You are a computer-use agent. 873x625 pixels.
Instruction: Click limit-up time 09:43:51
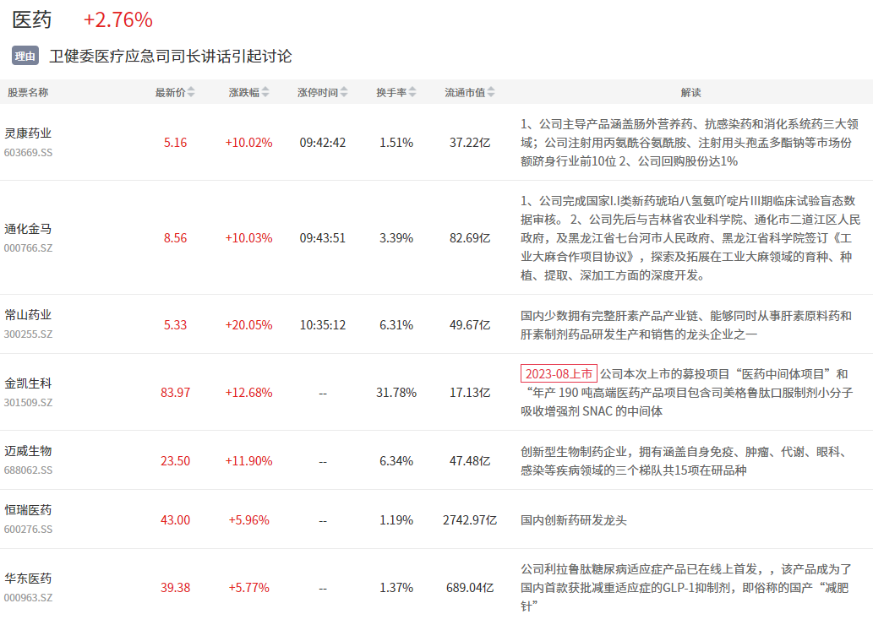pos(323,238)
